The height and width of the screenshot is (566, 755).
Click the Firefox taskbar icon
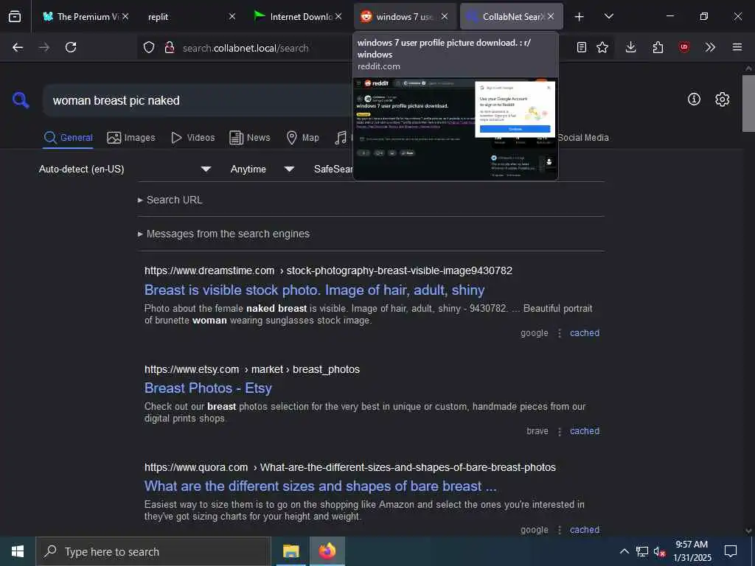click(x=327, y=551)
